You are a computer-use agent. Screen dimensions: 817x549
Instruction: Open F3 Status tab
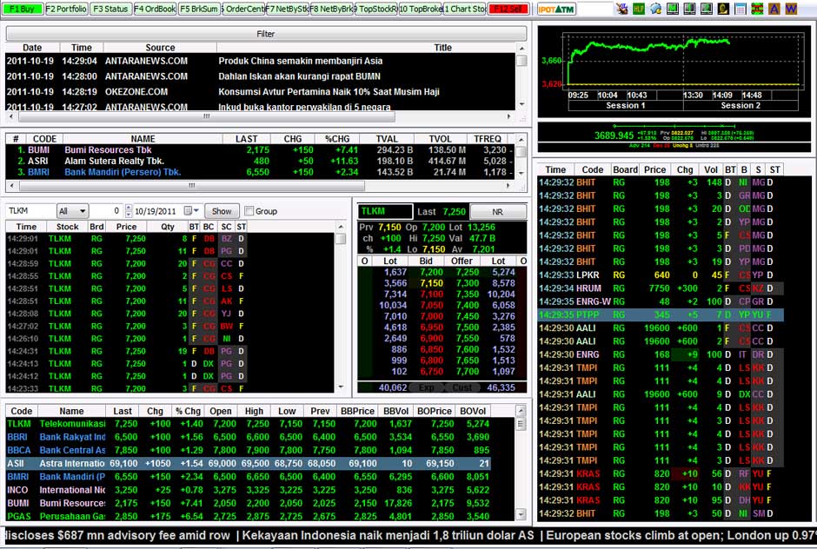coord(110,9)
